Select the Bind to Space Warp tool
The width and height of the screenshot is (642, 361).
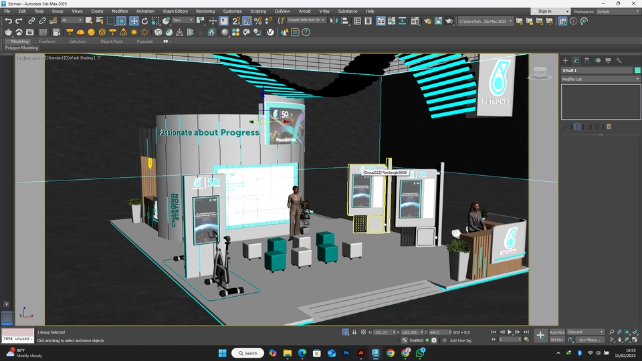[53, 21]
